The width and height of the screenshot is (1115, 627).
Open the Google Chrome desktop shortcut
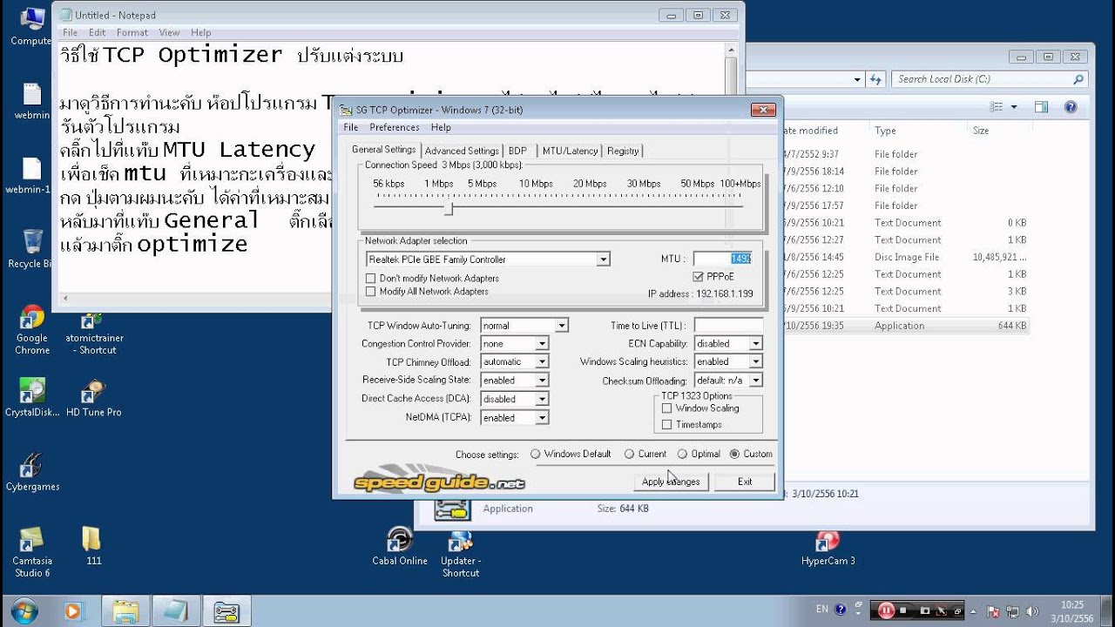click(x=32, y=329)
